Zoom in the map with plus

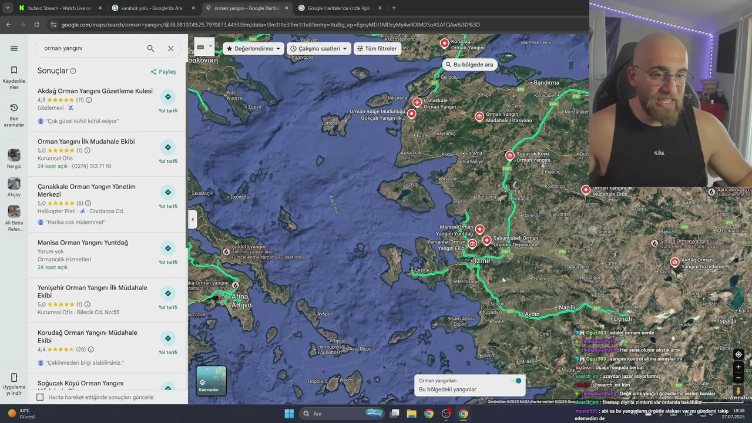[738, 367]
